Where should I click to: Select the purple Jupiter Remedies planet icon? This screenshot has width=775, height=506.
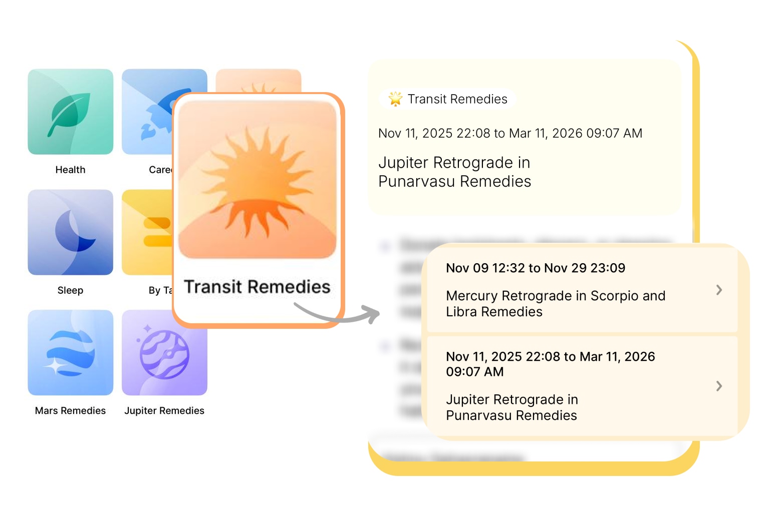point(164,352)
